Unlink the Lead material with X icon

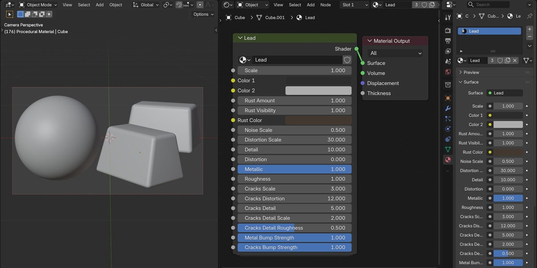515,60
